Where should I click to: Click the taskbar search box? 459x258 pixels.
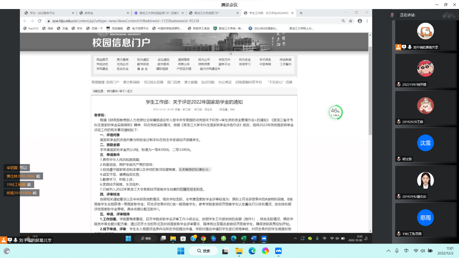coord(204,251)
